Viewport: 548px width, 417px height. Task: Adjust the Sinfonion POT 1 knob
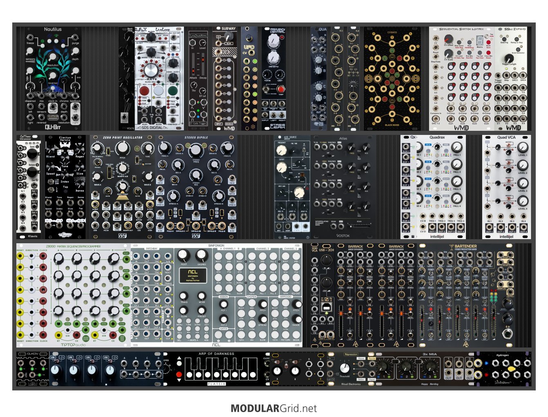(x=224, y=305)
